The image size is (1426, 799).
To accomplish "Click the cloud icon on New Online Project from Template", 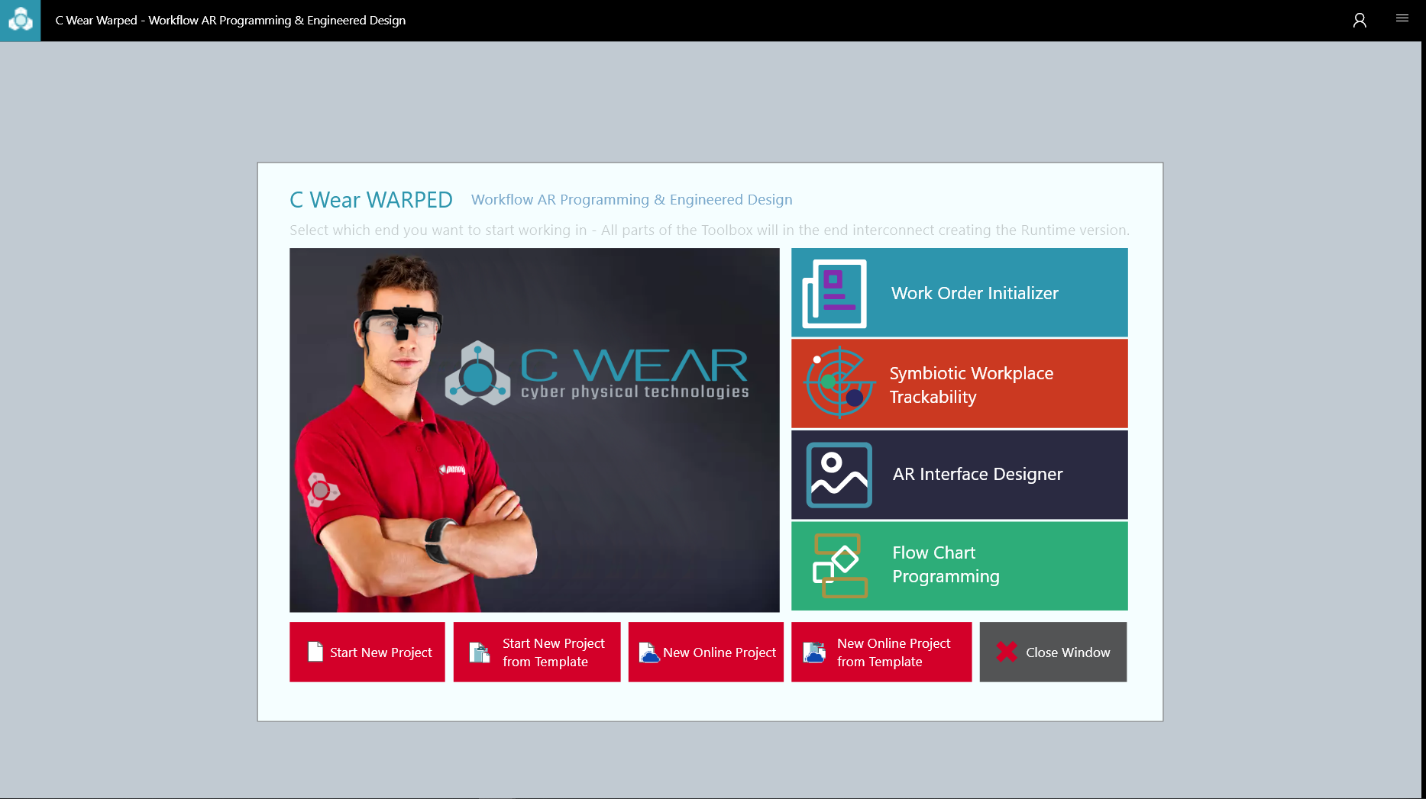I will tap(814, 652).
